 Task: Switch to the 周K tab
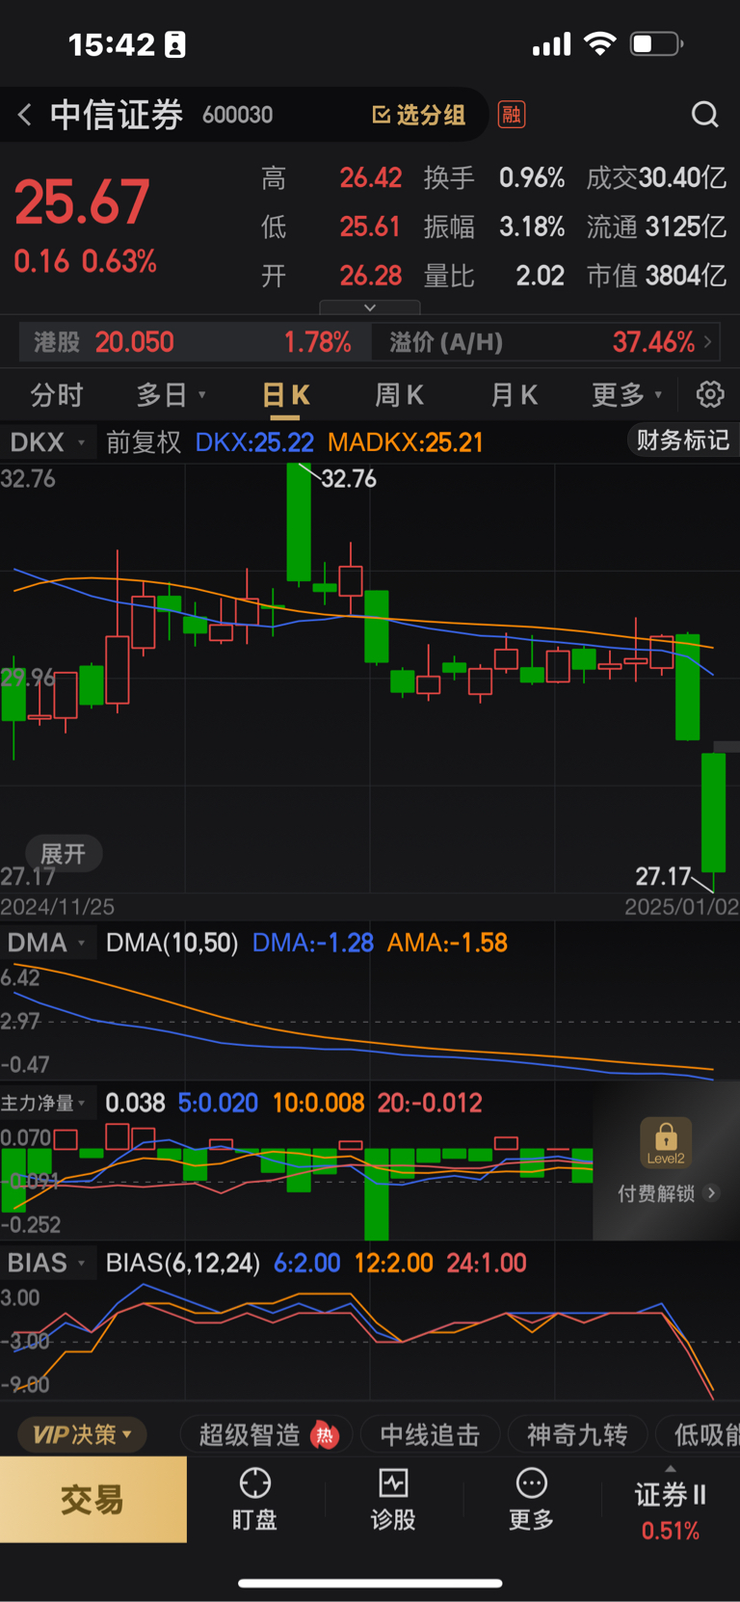click(399, 395)
